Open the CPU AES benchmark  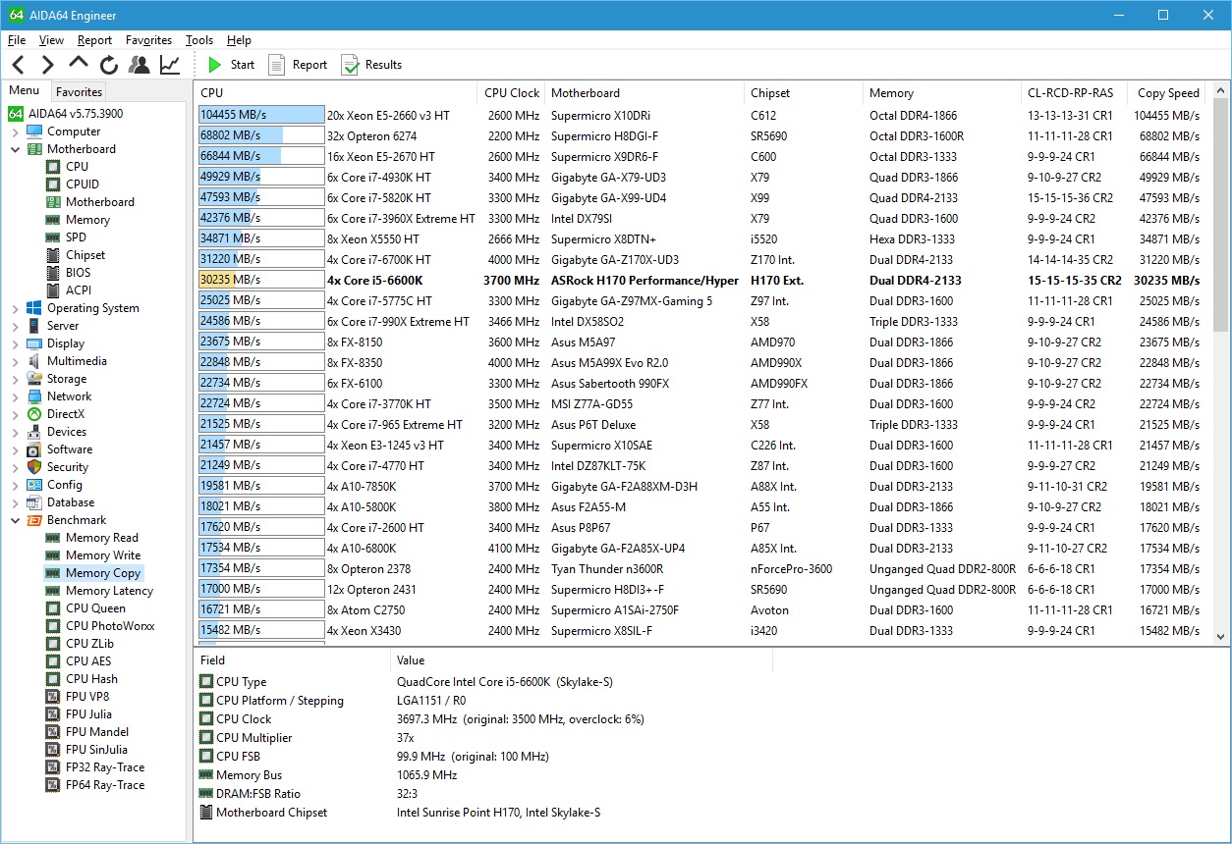(88, 661)
